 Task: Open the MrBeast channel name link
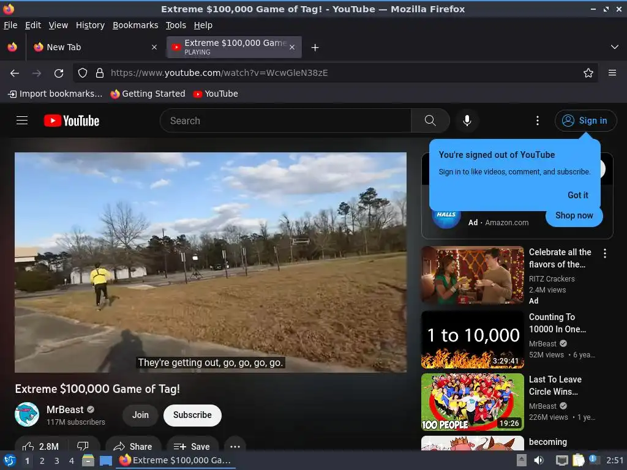[65, 409]
